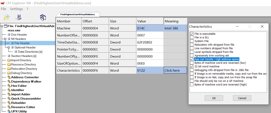Image resolution: width=271 pixels, height=113 pixels.
Task: Click the save file toolbar icon
Action: point(18,17)
